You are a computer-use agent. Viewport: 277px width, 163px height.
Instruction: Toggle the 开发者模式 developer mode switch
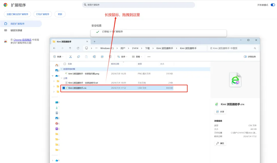click(x=273, y=5)
